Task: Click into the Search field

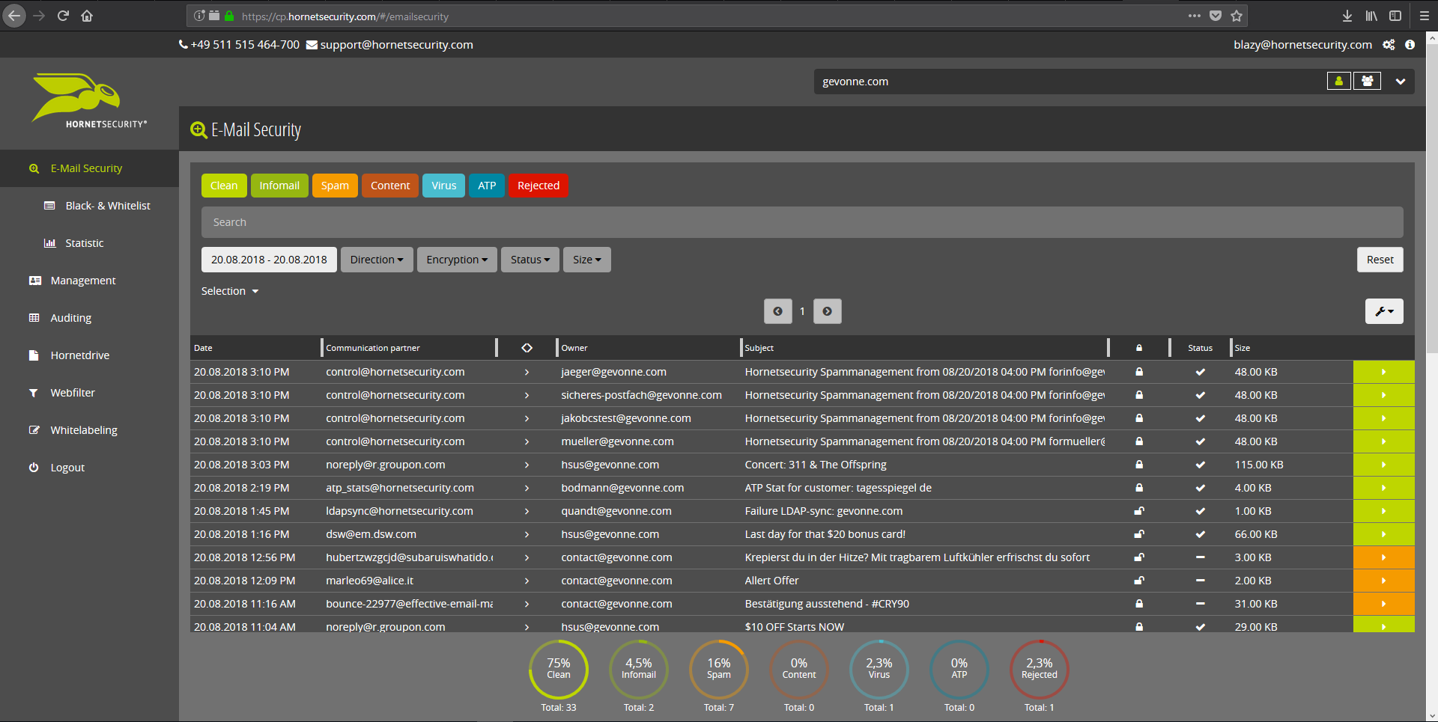Action: (x=801, y=222)
